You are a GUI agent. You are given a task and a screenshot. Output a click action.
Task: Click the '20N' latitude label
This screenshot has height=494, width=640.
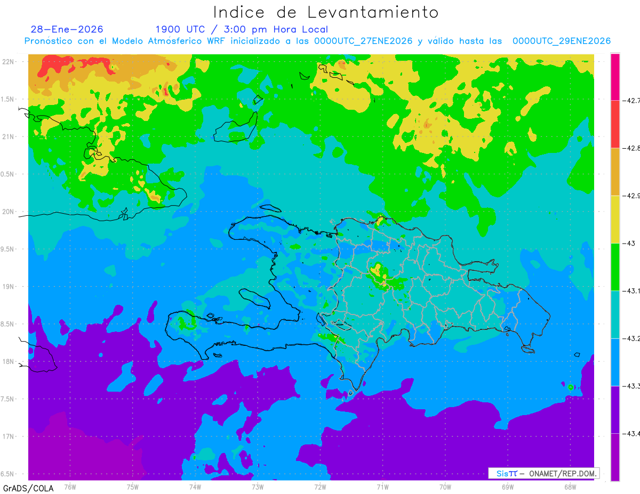pos(9,212)
